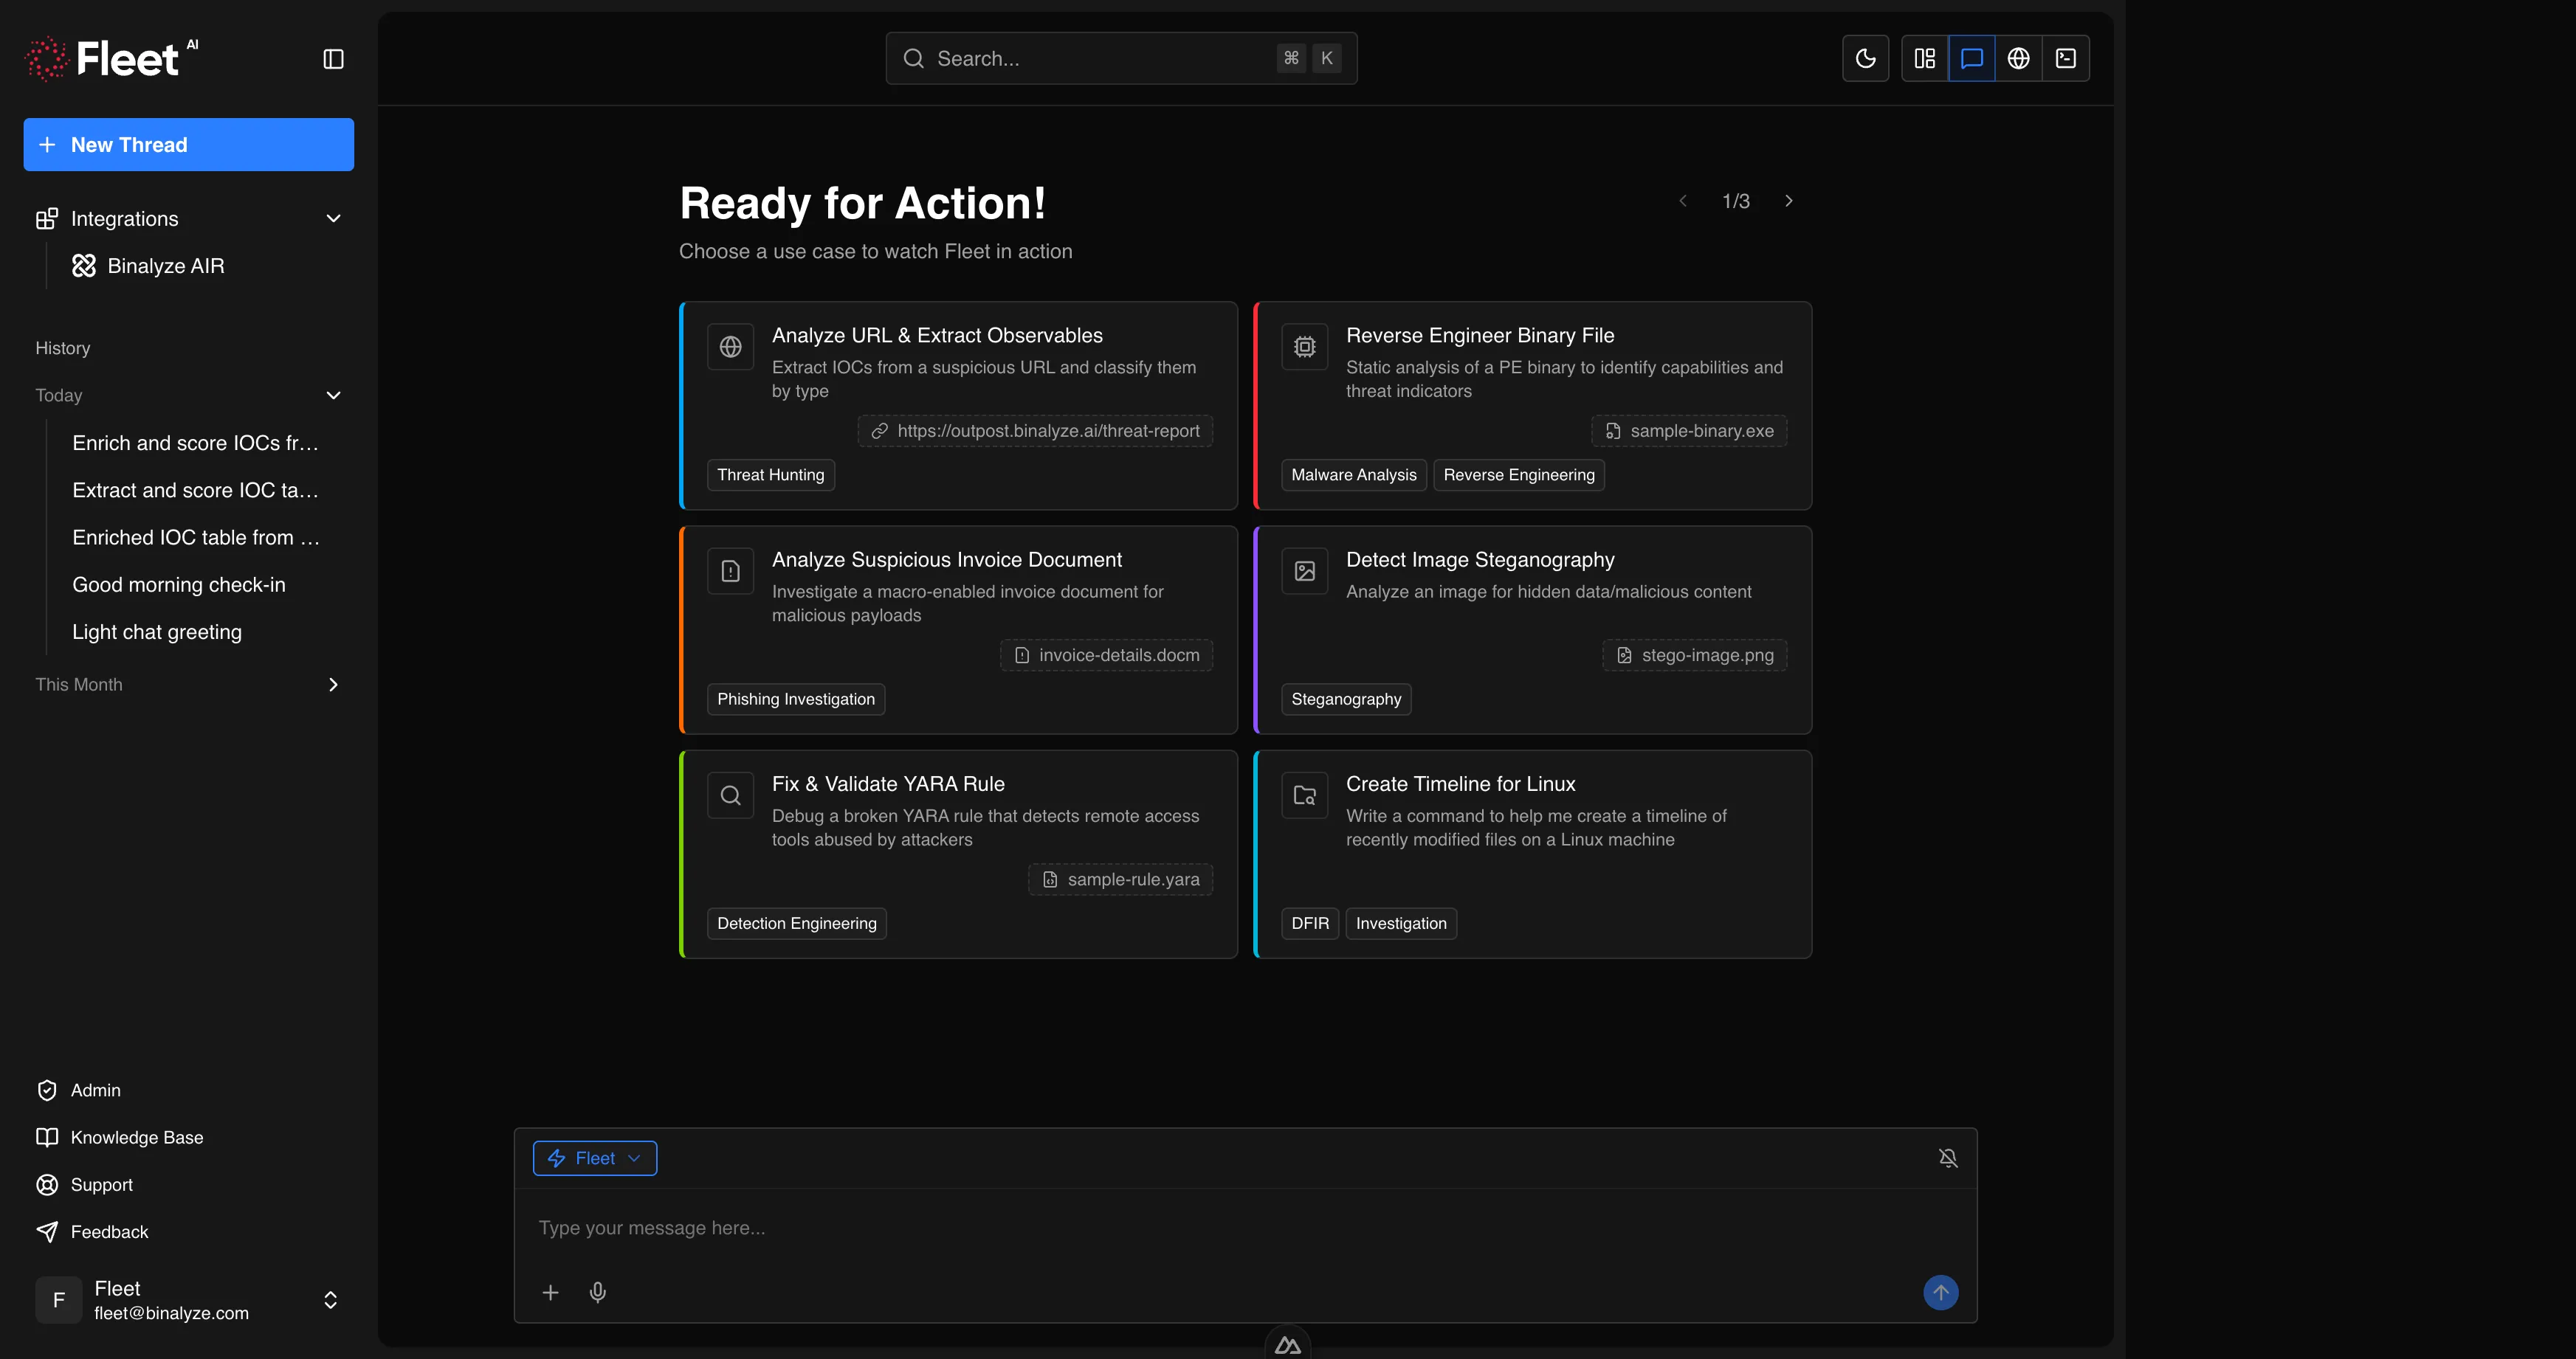Viewport: 2576px width, 1359px height.
Task: Click the microphone voice input icon
Action: [597, 1292]
